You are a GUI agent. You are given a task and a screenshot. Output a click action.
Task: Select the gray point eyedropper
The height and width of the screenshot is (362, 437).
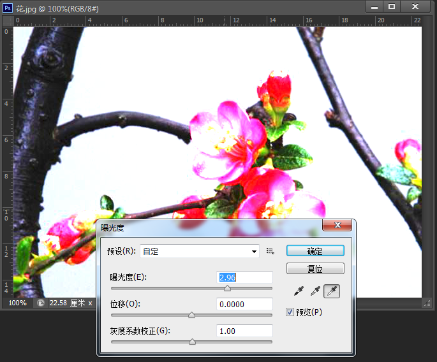[x=315, y=291]
